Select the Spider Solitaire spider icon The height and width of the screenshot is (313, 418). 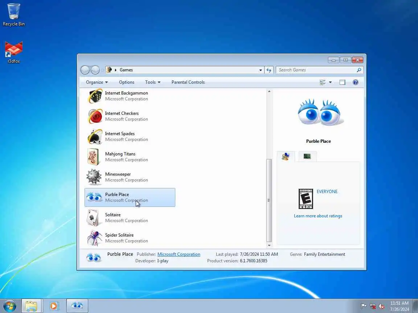click(x=94, y=238)
